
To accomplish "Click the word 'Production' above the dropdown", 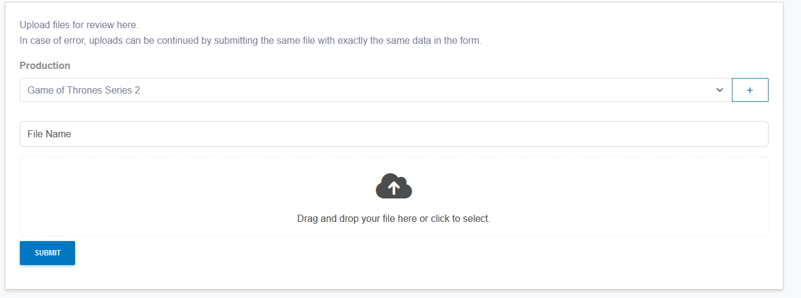I will click(x=45, y=65).
